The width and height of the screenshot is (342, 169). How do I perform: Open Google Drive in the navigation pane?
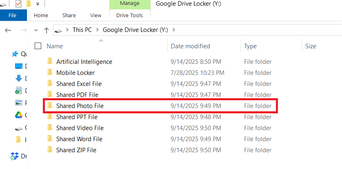tap(18, 115)
